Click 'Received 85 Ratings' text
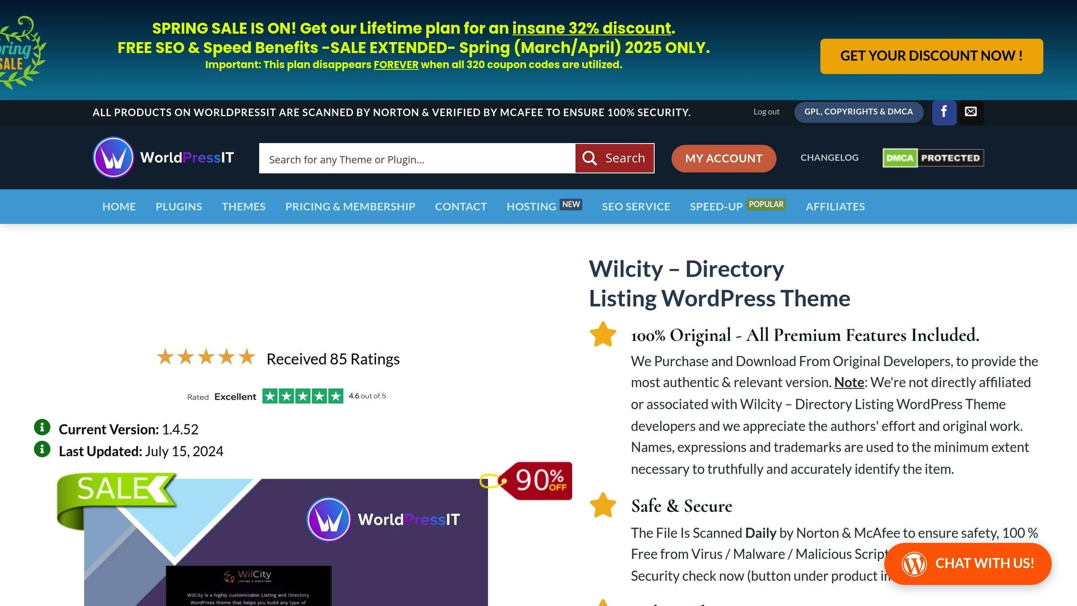 (x=333, y=359)
